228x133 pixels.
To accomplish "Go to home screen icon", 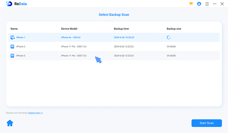I will 10,123.
